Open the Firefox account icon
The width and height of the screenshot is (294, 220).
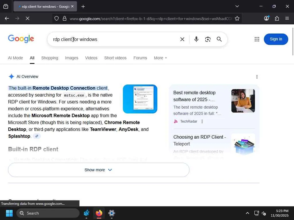[266, 18]
